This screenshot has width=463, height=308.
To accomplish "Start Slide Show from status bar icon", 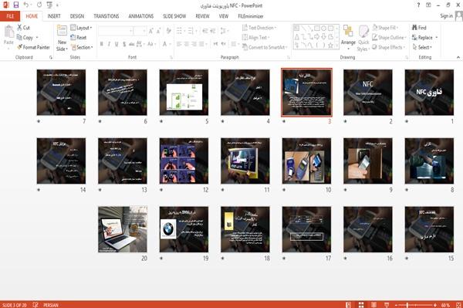I will [x=387, y=305].
